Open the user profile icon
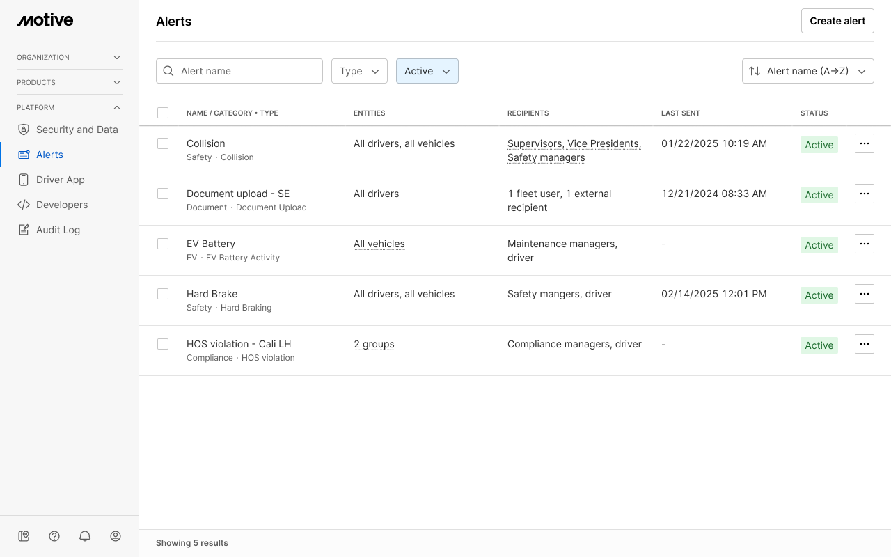 (116, 536)
